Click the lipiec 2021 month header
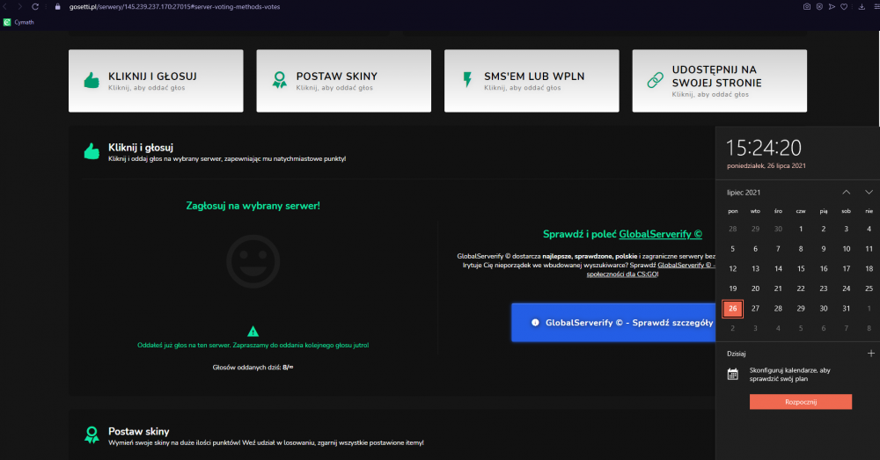 [x=744, y=193]
